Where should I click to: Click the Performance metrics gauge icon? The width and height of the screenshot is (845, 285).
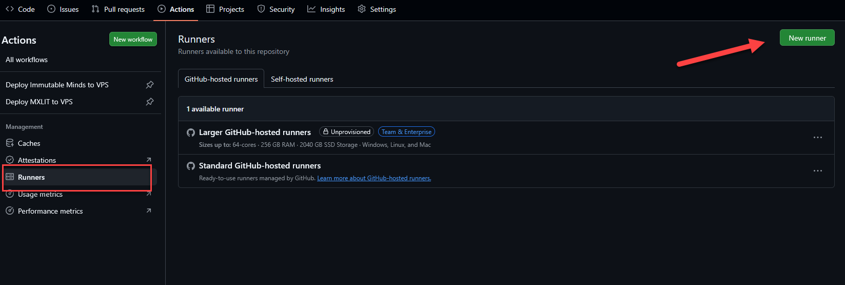tap(10, 211)
